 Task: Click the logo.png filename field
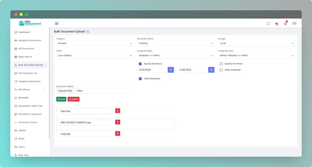(85, 111)
